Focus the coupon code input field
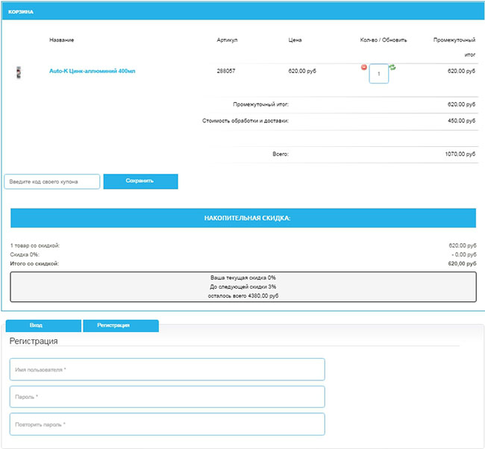The width and height of the screenshot is (485, 449). [52, 181]
